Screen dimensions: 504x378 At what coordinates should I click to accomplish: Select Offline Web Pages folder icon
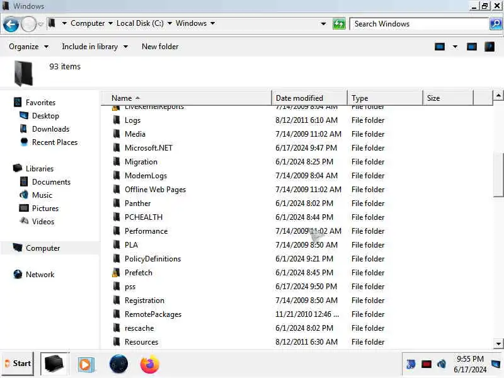[117, 189]
